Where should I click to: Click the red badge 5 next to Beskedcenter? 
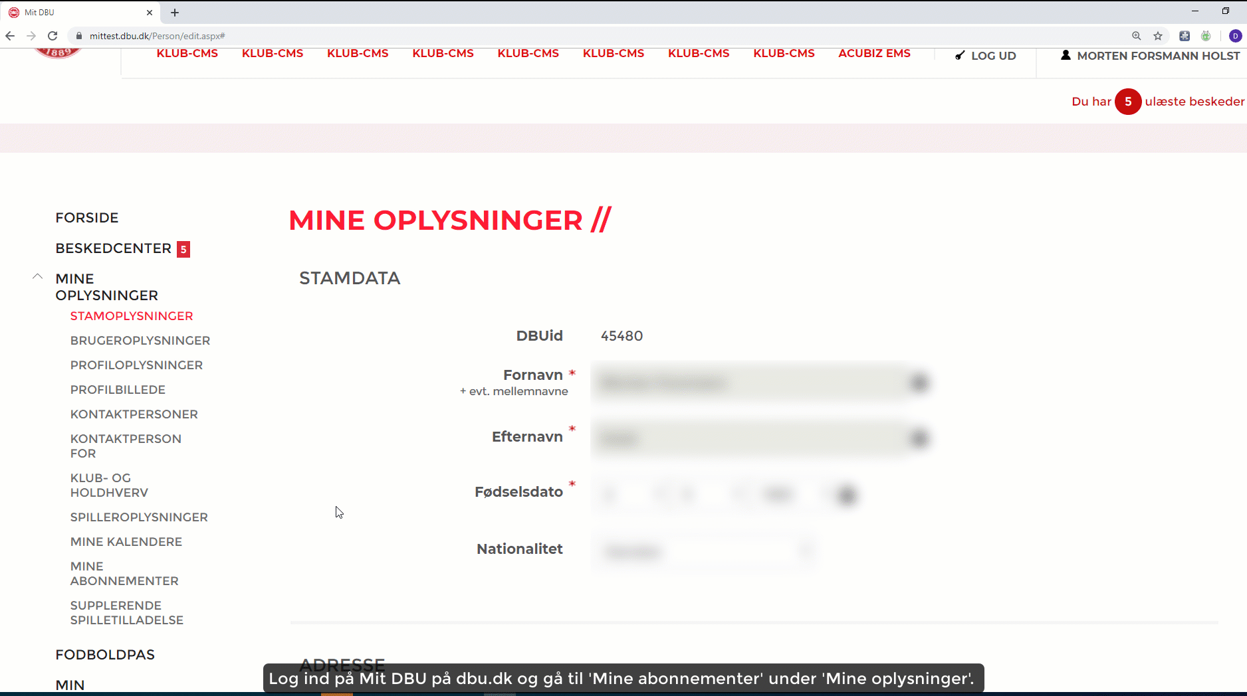click(183, 249)
